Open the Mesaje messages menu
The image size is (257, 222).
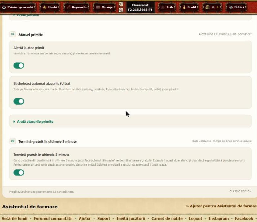[104, 7]
